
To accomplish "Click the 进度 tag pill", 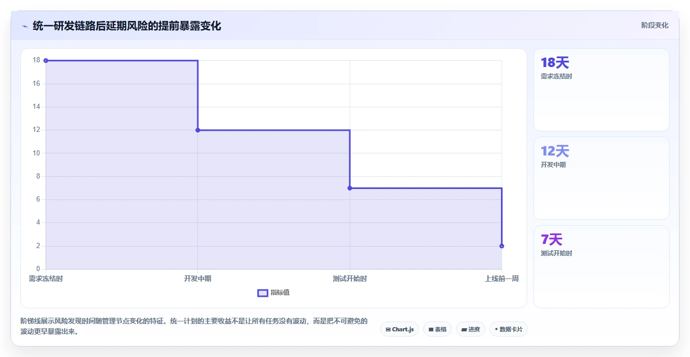I will click(471, 329).
